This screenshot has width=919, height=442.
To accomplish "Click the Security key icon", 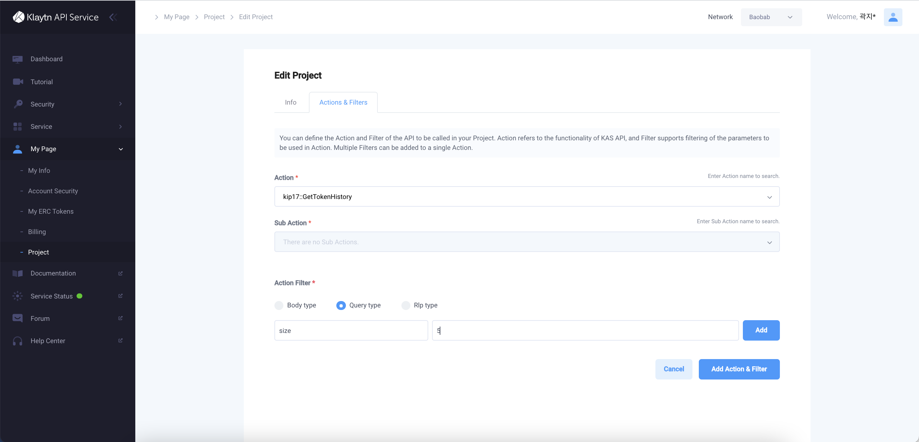I will click(18, 104).
